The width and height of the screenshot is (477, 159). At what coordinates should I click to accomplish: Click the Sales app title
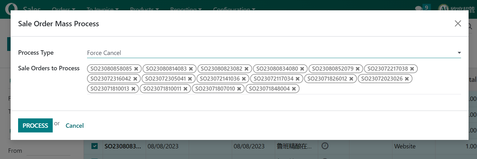tap(32, 9)
